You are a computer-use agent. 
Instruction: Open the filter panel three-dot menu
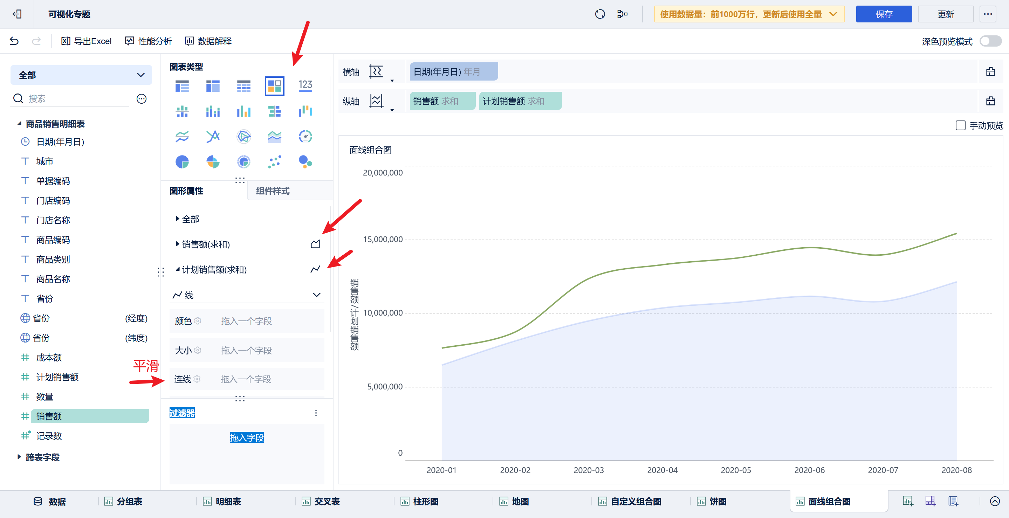click(x=316, y=413)
